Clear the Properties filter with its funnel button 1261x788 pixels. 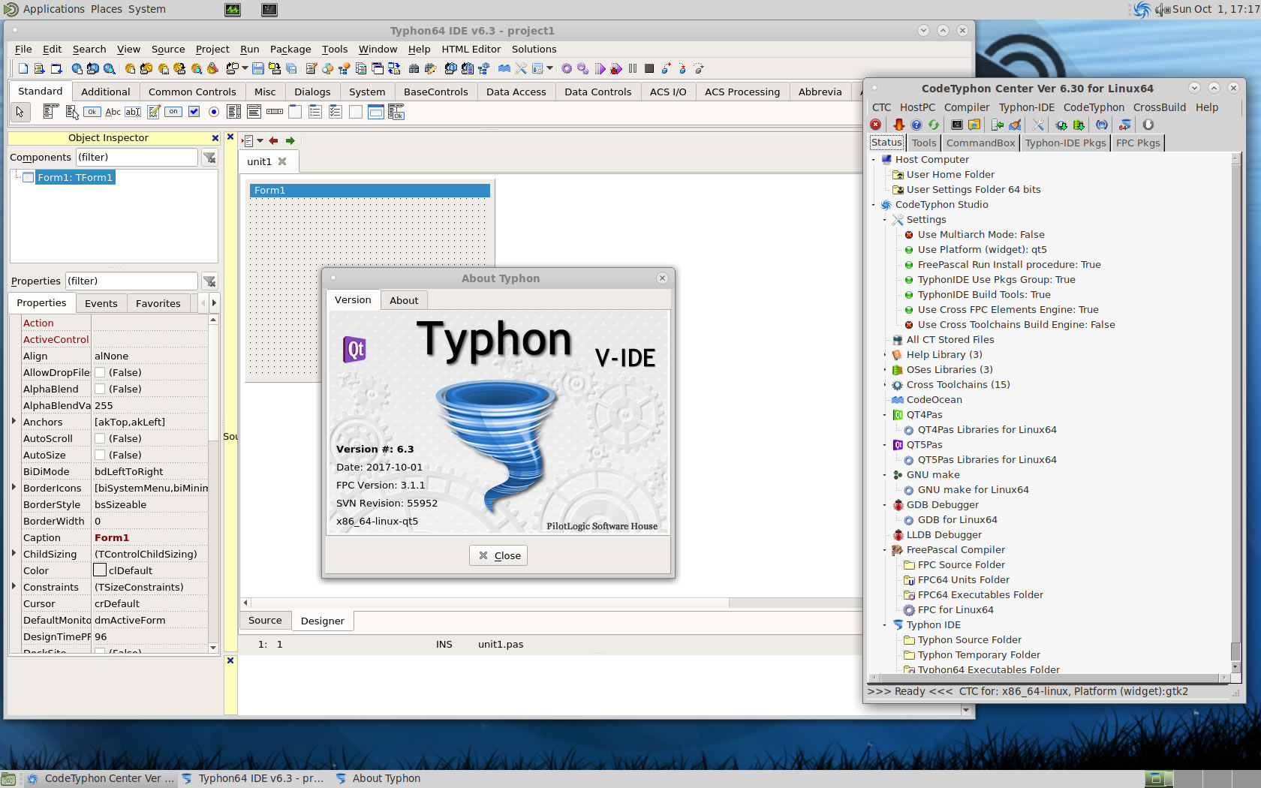[x=210, y=281]
